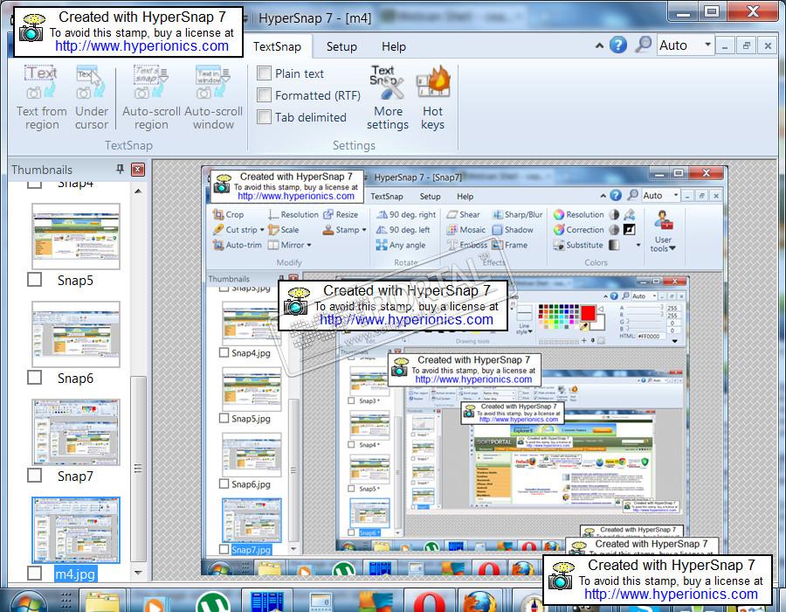The height and width of the screenshot is (612, 786).
Task: Open TextSnap More settings
Action: tap(388, 98)
